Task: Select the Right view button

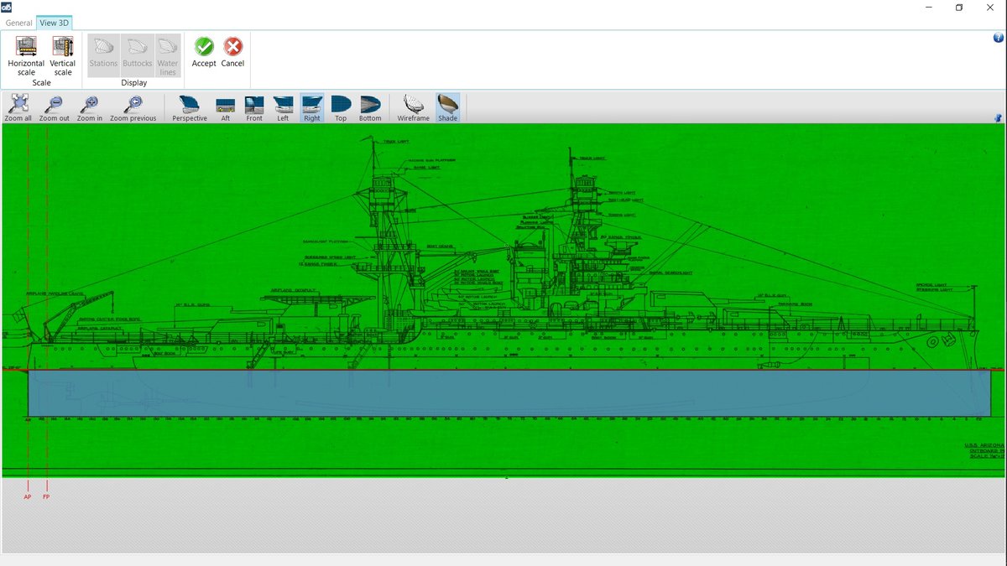Action: (312, 107)
